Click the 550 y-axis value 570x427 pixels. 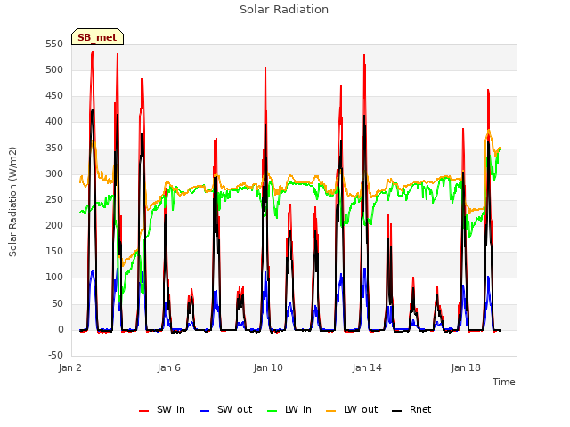pos(54,44)
